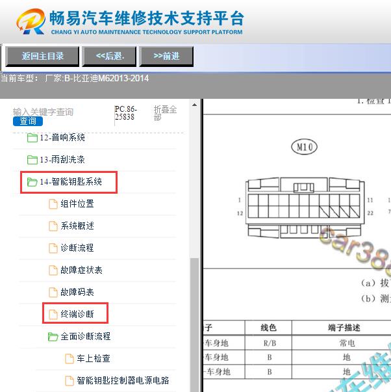
Task: Click the document icon beside 终端诊断
Action: (53, 314)
